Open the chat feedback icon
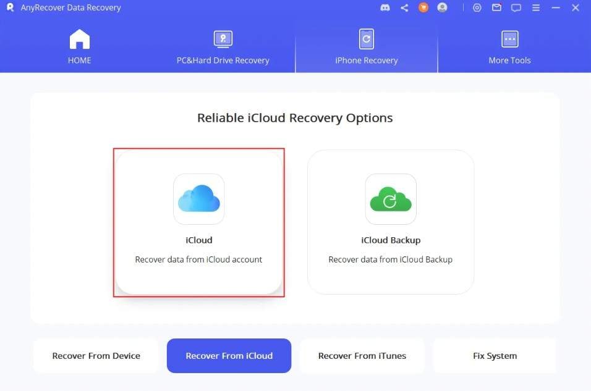Screen dimensions: 591x391 point(516,7)
